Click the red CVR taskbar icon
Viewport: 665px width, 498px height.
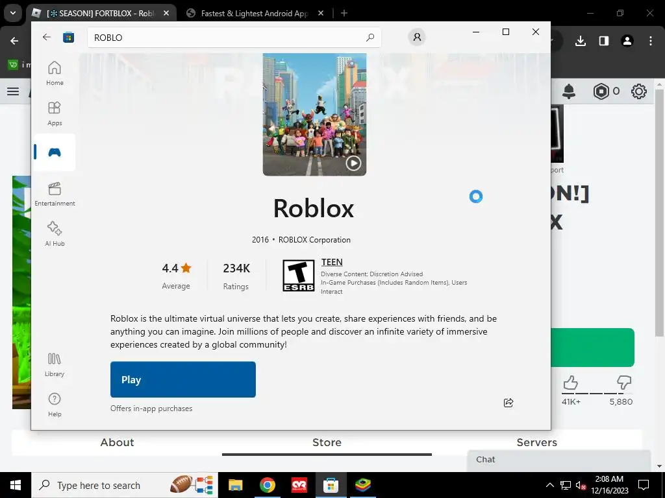pyautogui.click(x=299, y=485)
